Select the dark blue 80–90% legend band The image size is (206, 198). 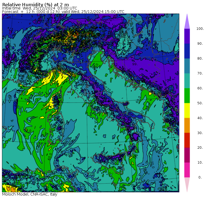(187, 51)
